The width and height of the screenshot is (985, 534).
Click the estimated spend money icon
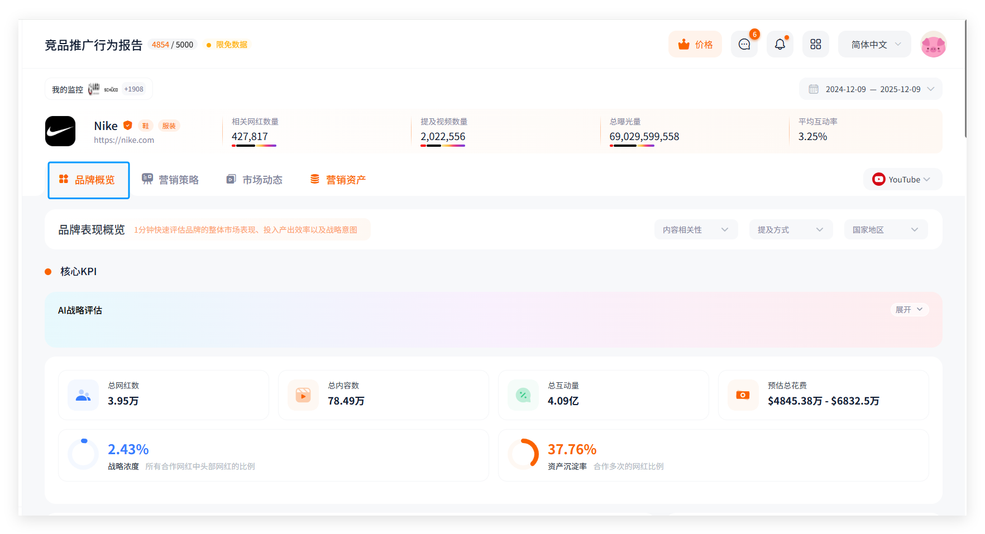pos(743,395)
